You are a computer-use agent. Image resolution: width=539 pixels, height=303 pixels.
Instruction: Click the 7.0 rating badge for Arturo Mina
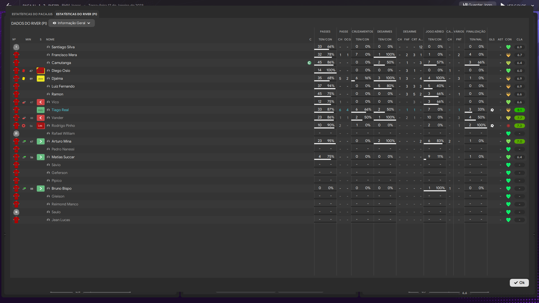[520, 141]
